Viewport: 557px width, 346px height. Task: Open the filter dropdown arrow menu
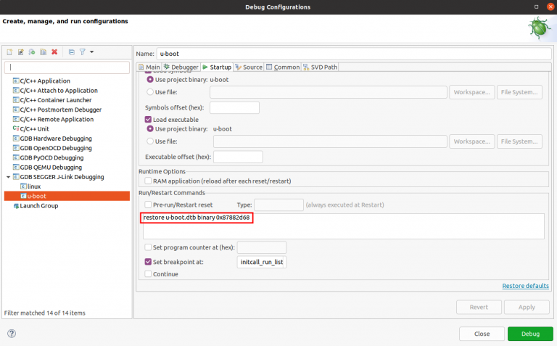pyautogui.click(x=91, y=52)
